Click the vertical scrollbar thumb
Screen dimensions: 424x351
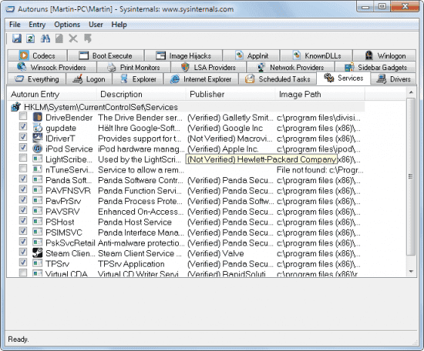[411, 176]
